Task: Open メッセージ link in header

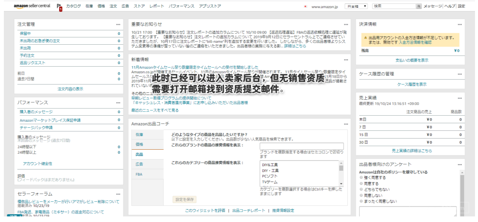Action: 433,6
